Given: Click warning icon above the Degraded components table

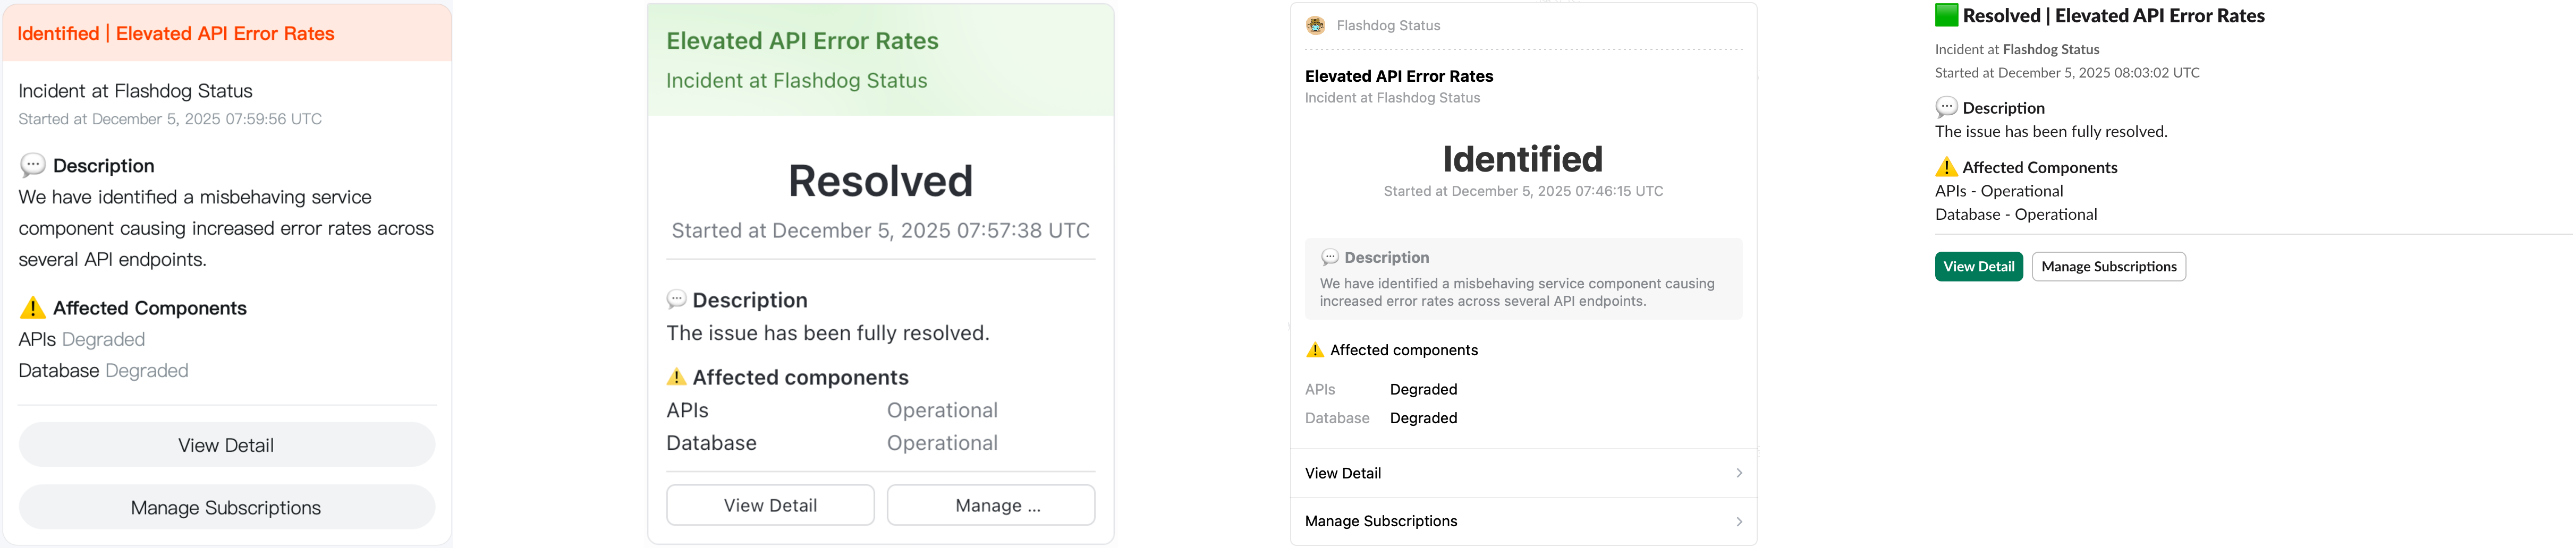Looking at the screenshot, I should coord(1315,350).
